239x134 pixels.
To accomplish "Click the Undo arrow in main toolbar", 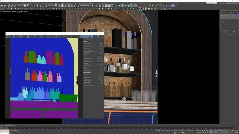I will 2,6.
